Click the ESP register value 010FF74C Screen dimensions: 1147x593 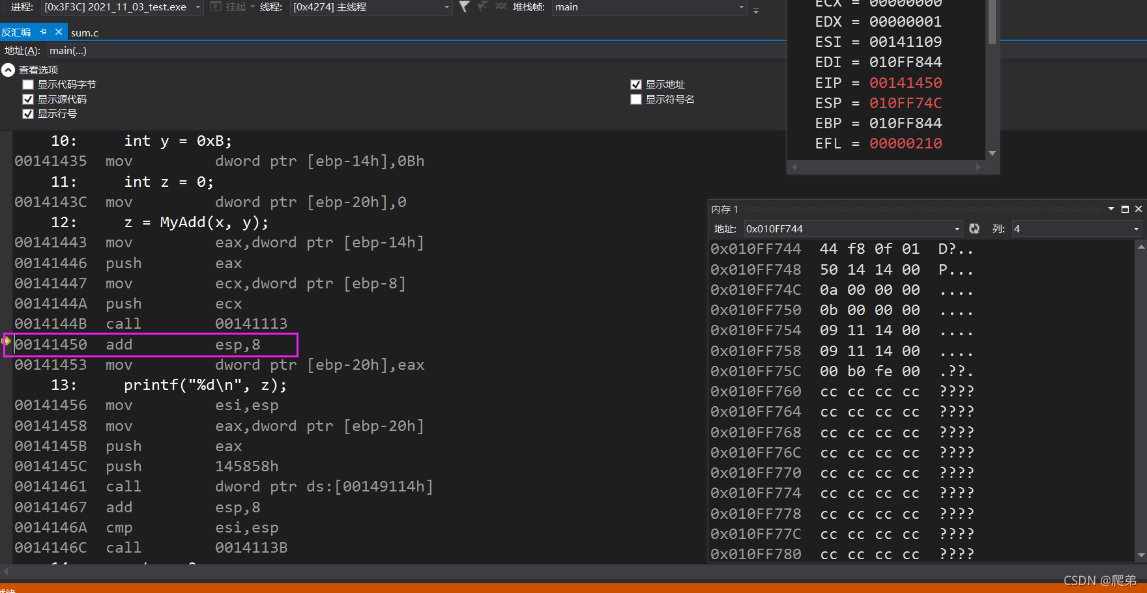(905, 103)
